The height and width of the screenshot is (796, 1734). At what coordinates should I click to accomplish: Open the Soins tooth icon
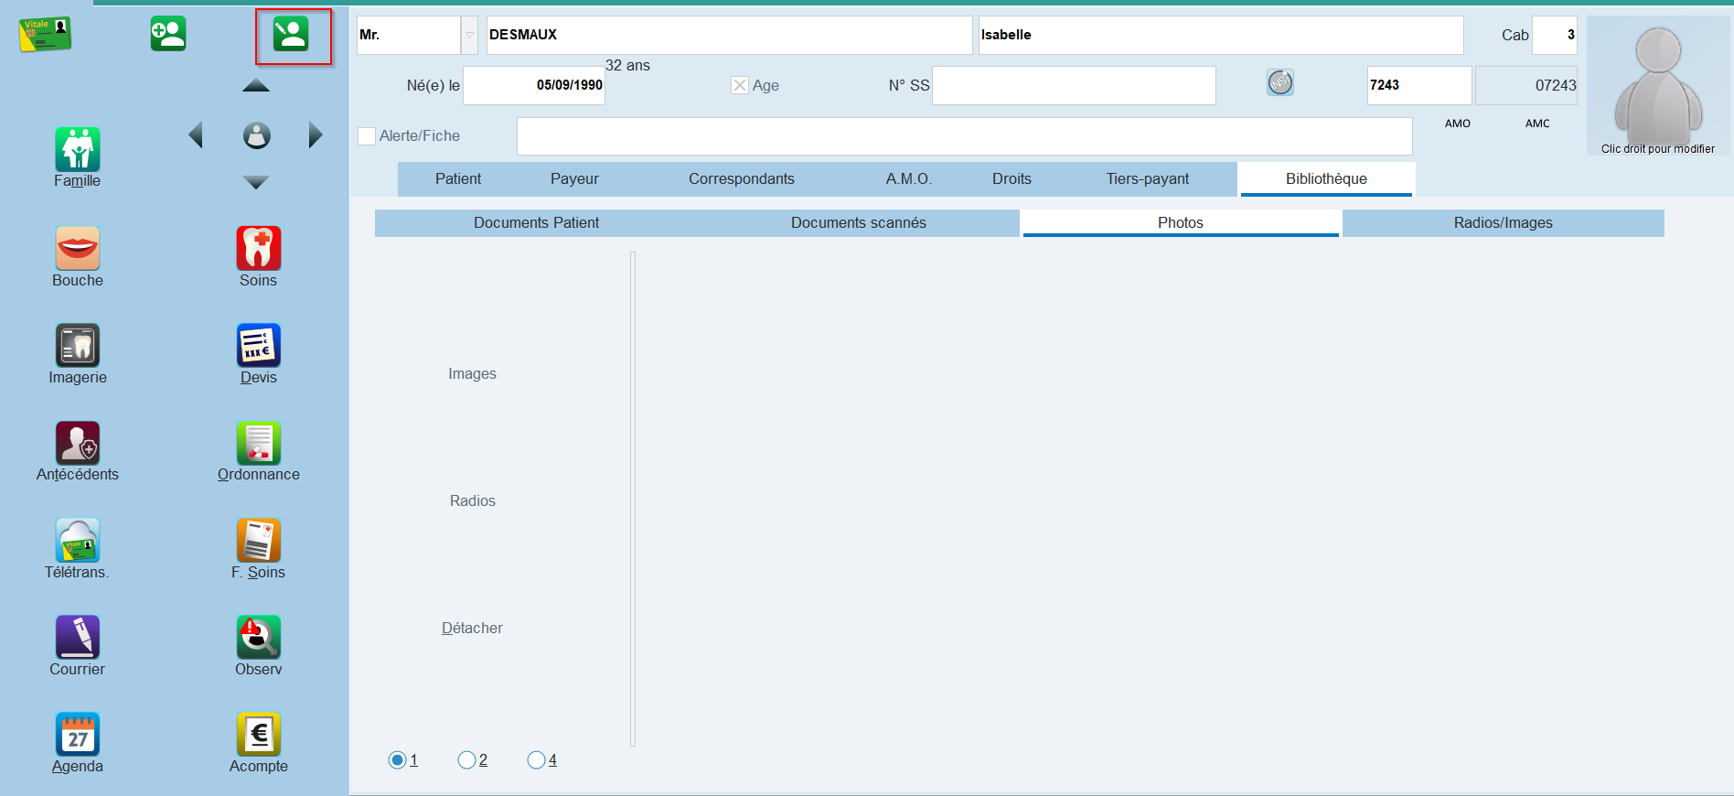(258, 248)
